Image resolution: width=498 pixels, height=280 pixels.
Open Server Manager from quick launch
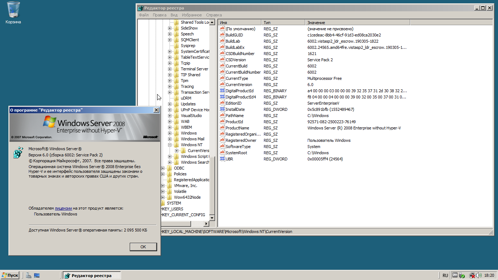pyautogui.click(x=28, y=276)
